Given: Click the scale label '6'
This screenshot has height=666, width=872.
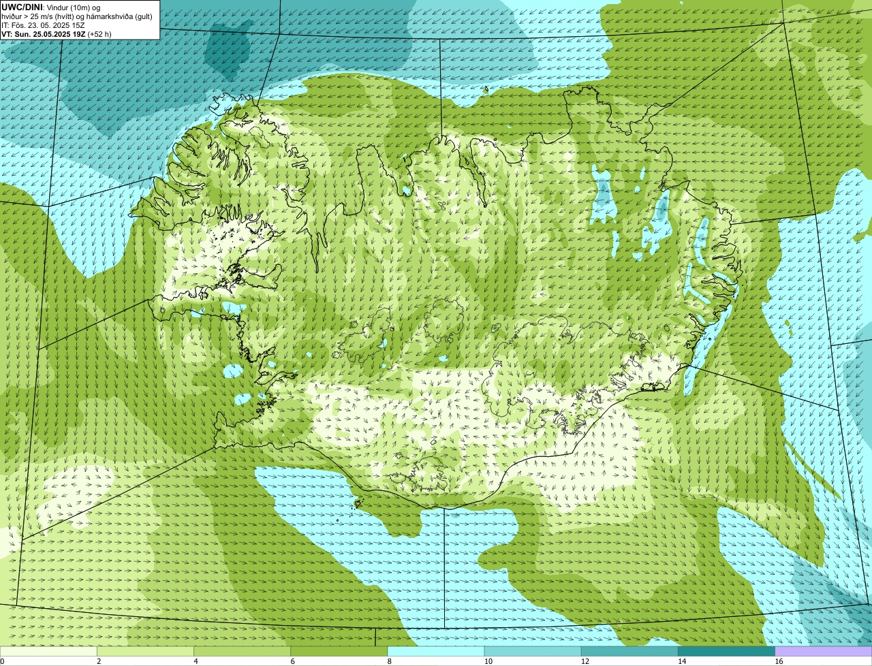Looking at the screenshot, I should (292, 661).
